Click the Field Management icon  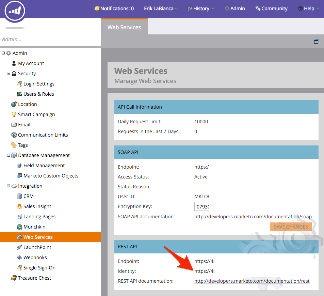(x=19, y=166)
